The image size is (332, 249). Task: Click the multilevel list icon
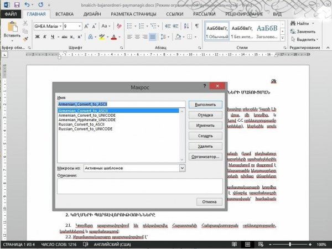click(x=153, y=26)
